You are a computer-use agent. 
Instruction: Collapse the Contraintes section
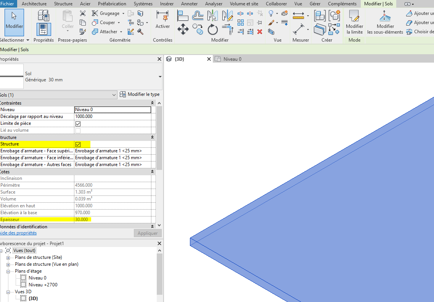(x=152, y=102)
